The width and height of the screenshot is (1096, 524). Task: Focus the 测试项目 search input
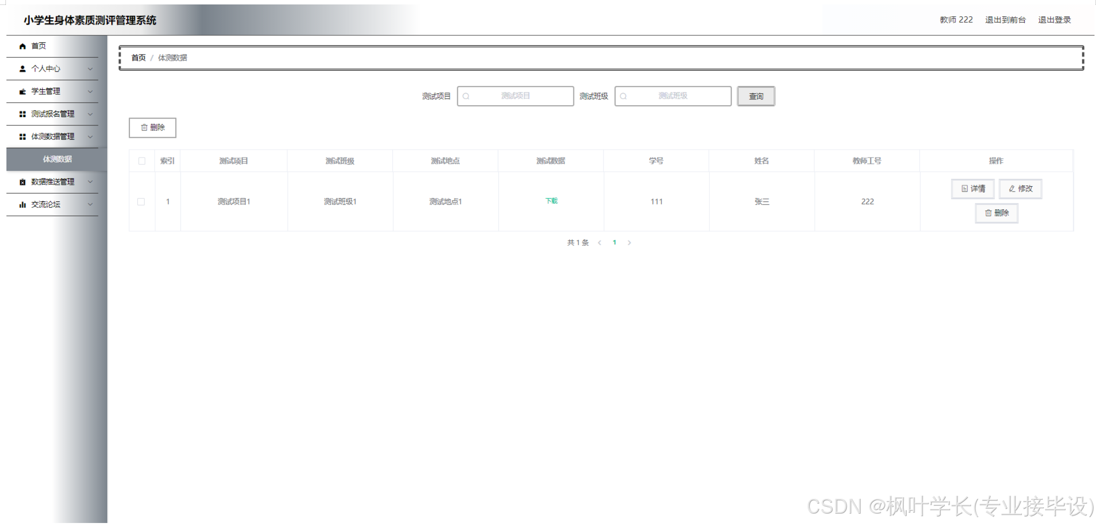515,96
